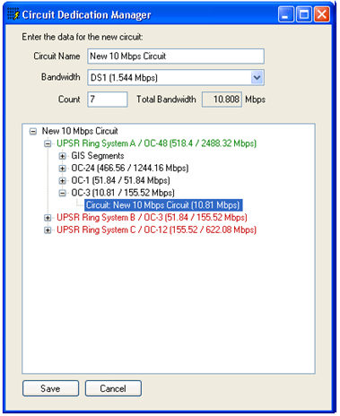Select UPSR Ring System B / OC-3 row
This screenshot has width=340, height=416.
pos(152,218)
